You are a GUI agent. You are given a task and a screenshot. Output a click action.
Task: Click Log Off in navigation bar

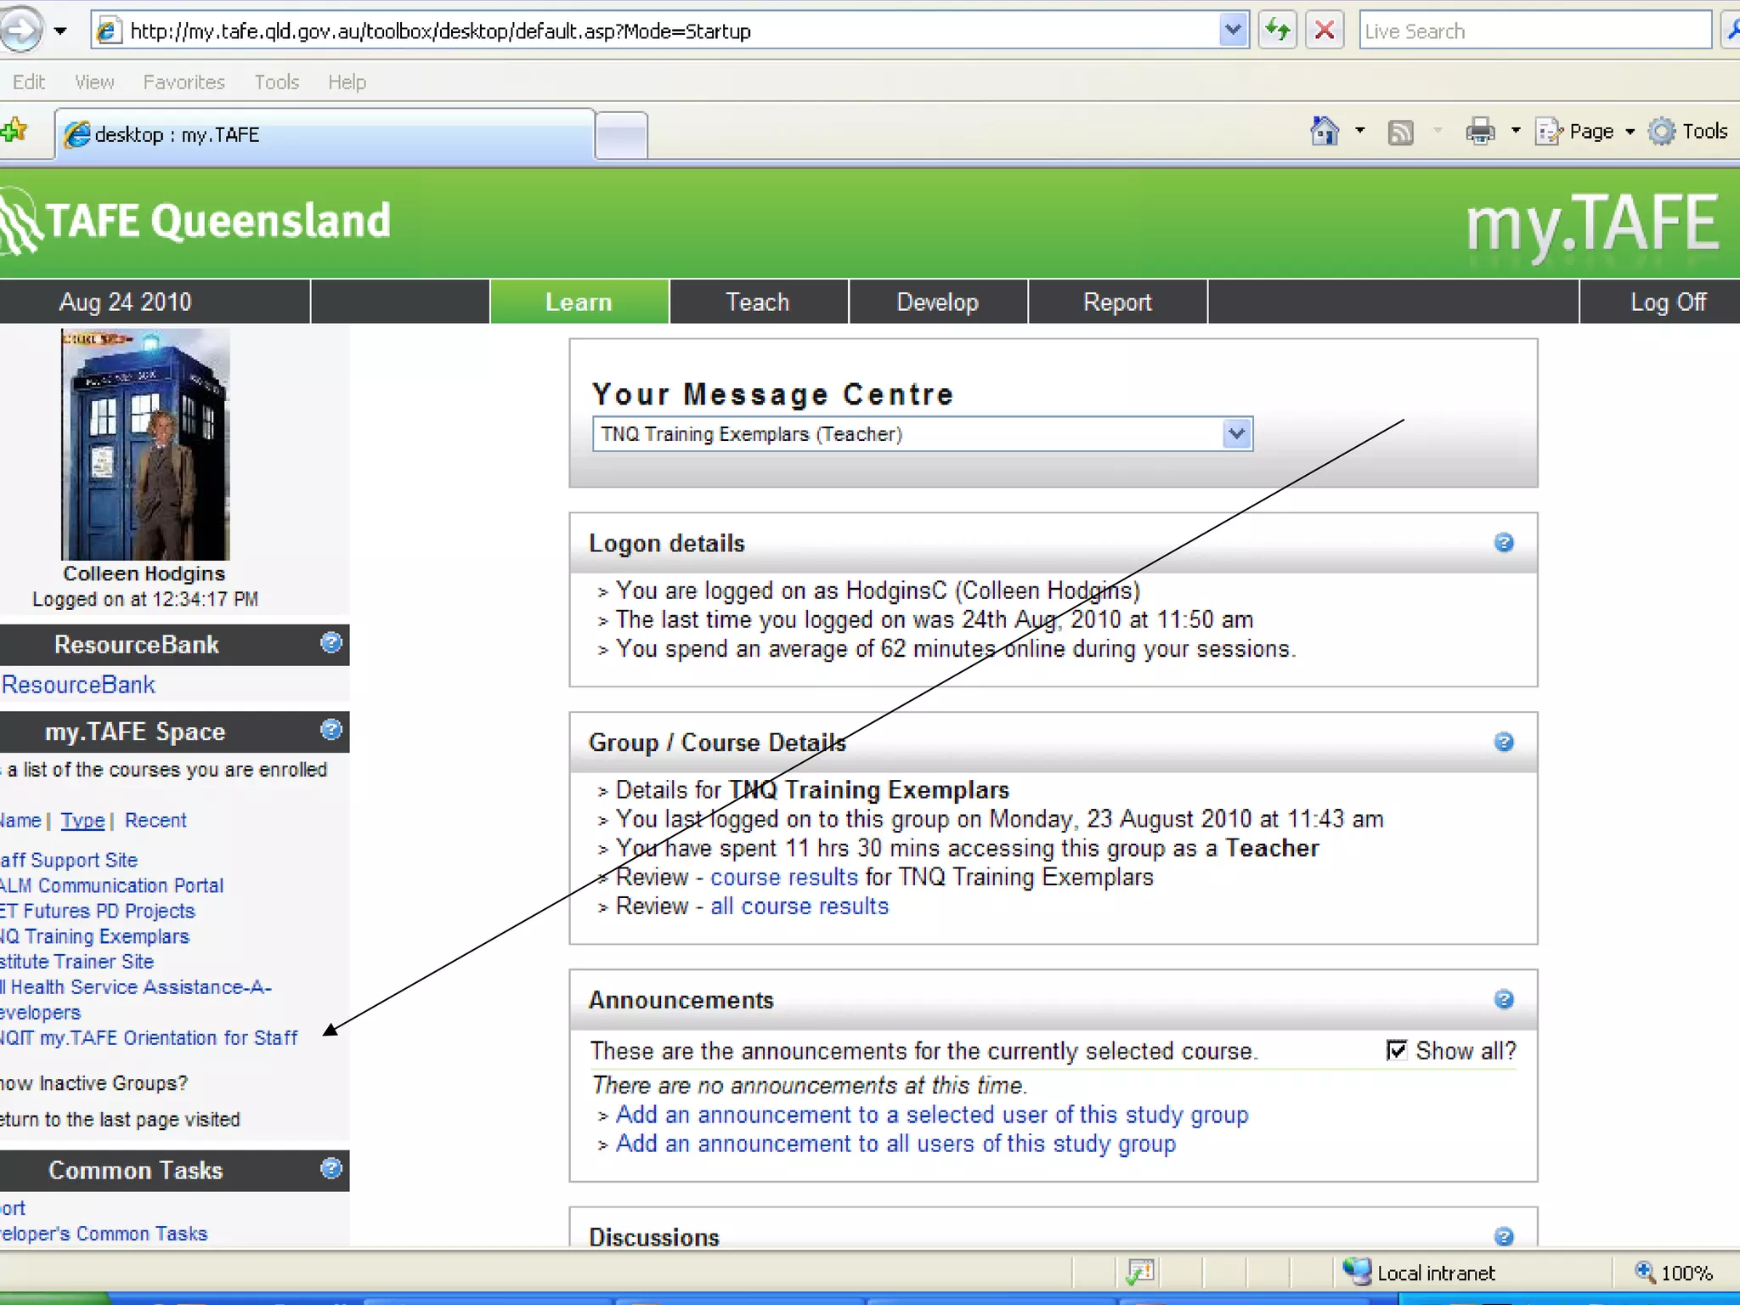point(1667,302)
